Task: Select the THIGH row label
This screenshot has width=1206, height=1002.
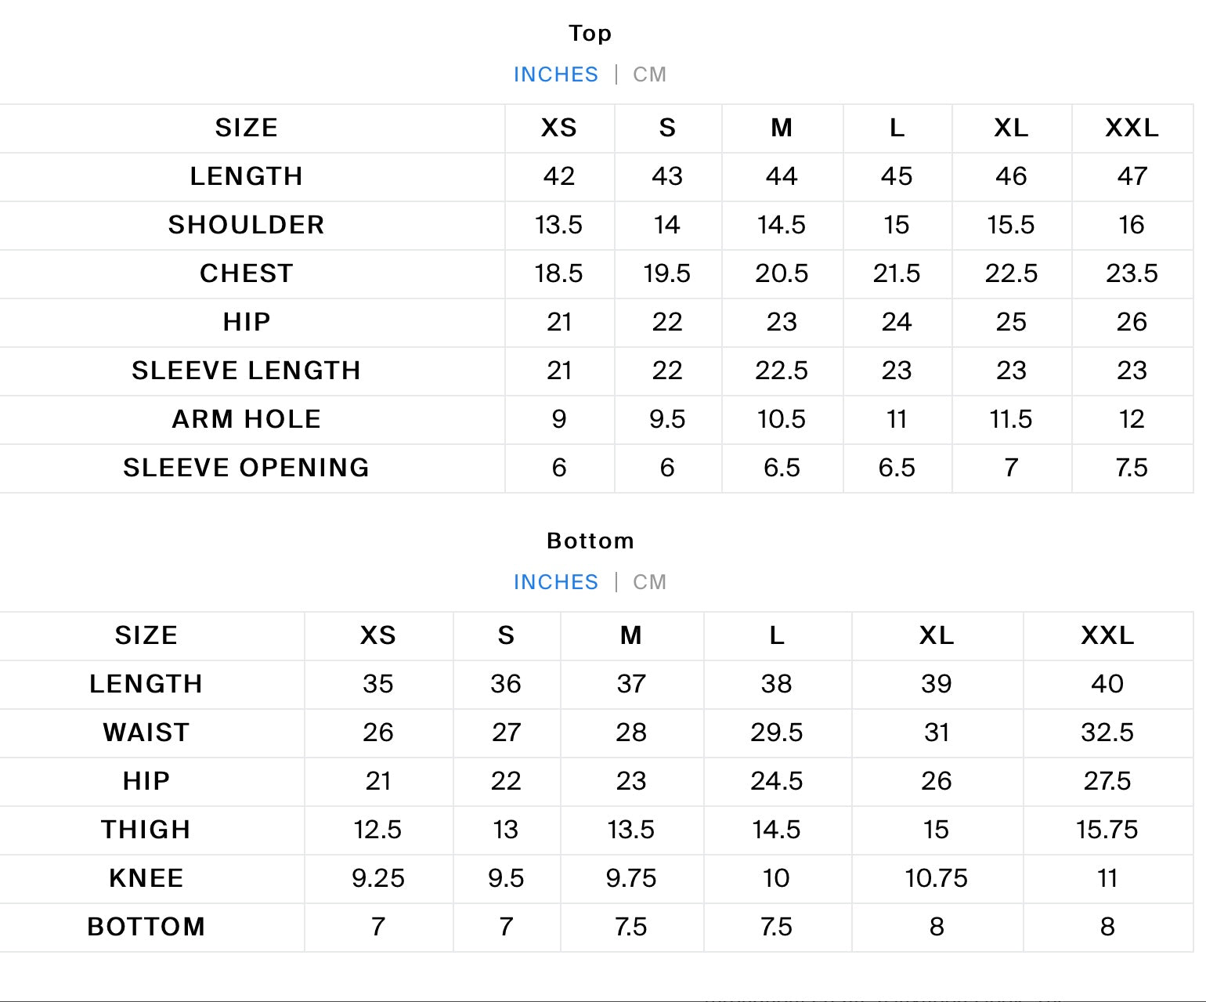Action: coord(146,830)
